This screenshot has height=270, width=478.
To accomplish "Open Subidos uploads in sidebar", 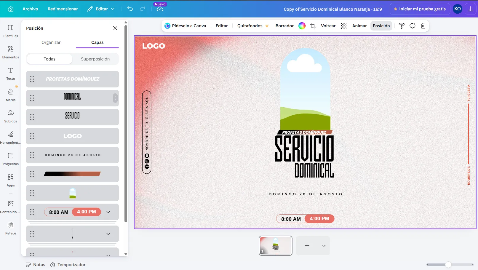I will pyautogui.click(x=11, y=116).
